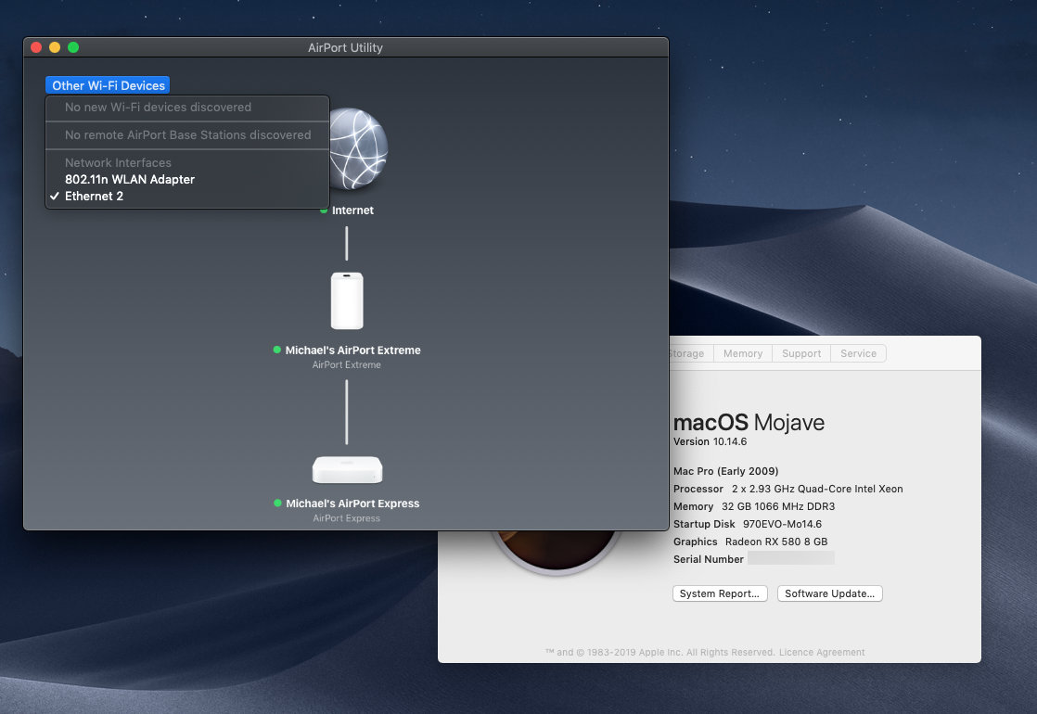Click the Internet label text
Screen dimensions: 1037x714
coord(352,210)
